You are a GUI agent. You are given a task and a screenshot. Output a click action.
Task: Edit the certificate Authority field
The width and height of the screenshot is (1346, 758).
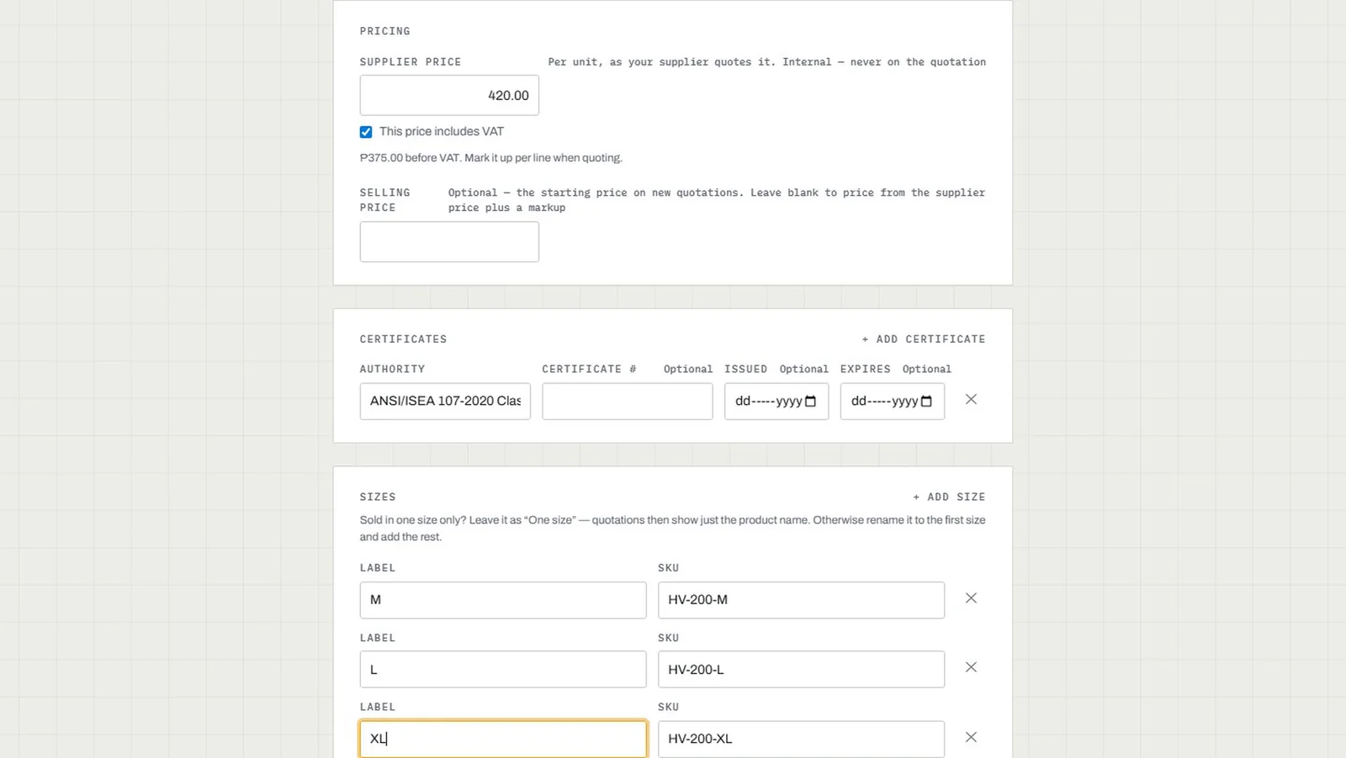click(x=445, y=402)
